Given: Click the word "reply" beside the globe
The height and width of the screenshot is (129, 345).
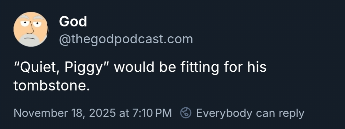Looking at the screenshot, I should [x=291, y=113].
